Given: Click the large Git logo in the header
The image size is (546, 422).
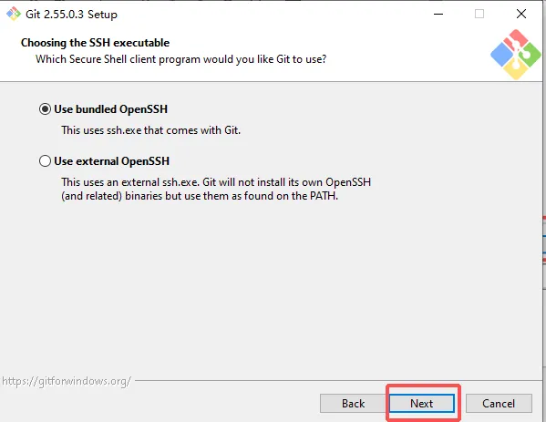Looking at the screenshot, I should (516, 55).
